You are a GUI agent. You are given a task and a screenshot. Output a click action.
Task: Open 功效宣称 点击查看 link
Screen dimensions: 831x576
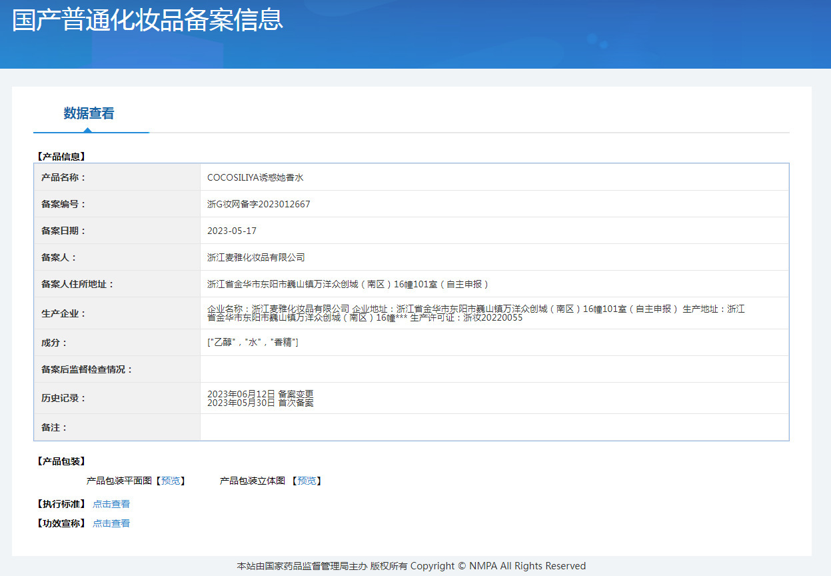[x=111, y=523]
